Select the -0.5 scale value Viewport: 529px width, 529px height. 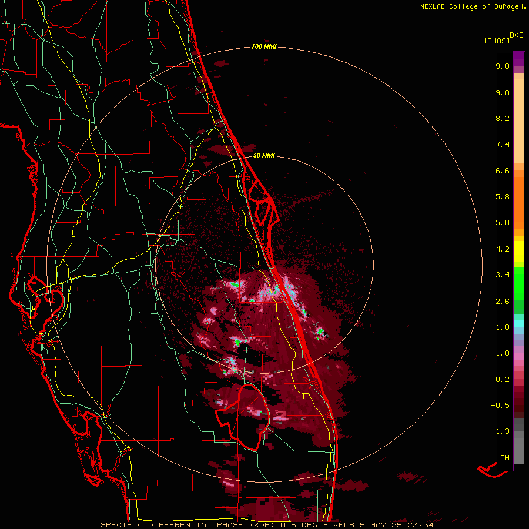click(500, 406)
